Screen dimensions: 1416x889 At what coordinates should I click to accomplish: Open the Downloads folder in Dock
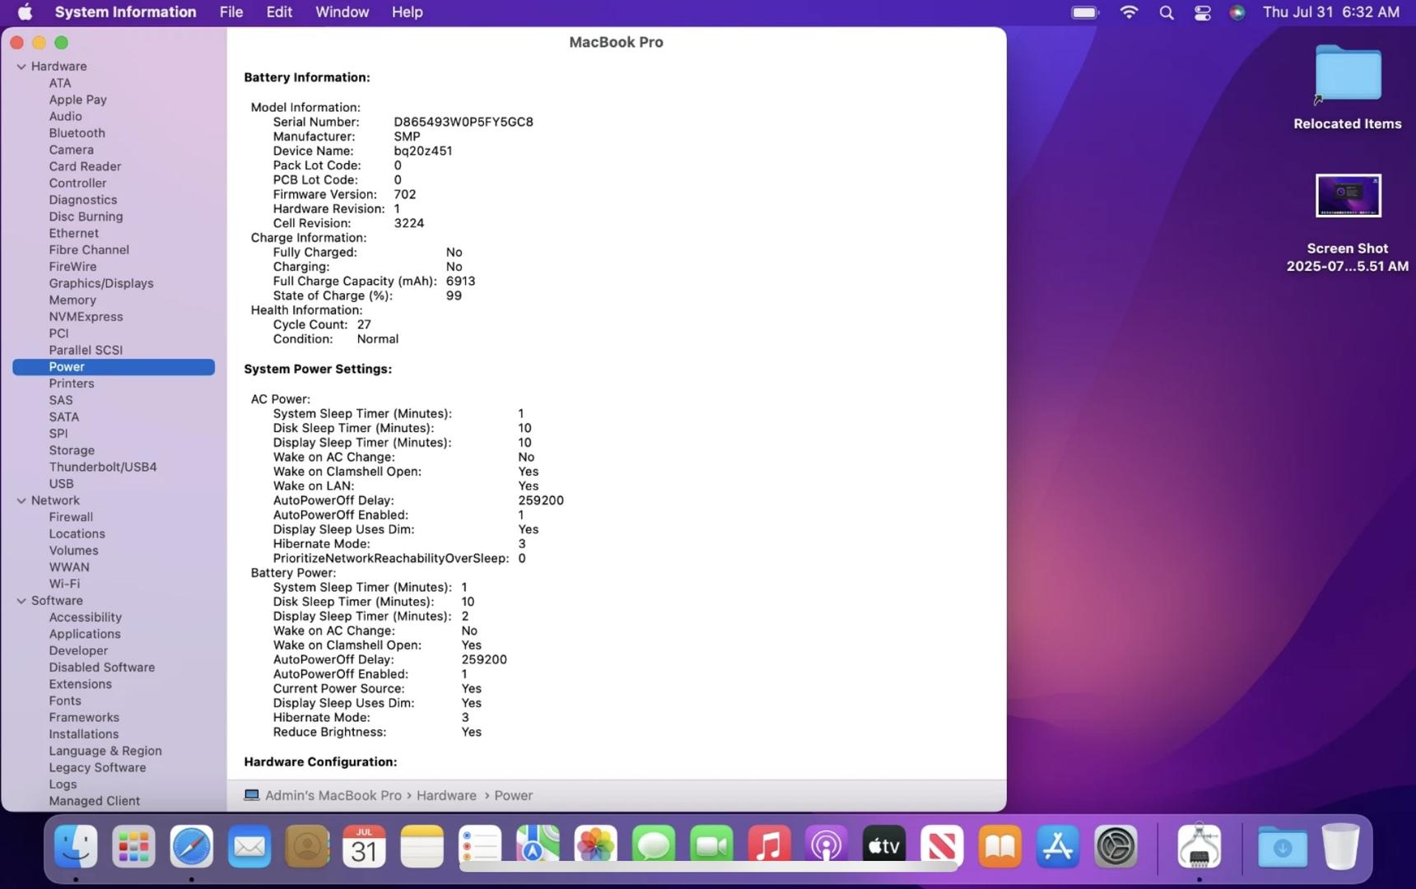(1283, 846)
